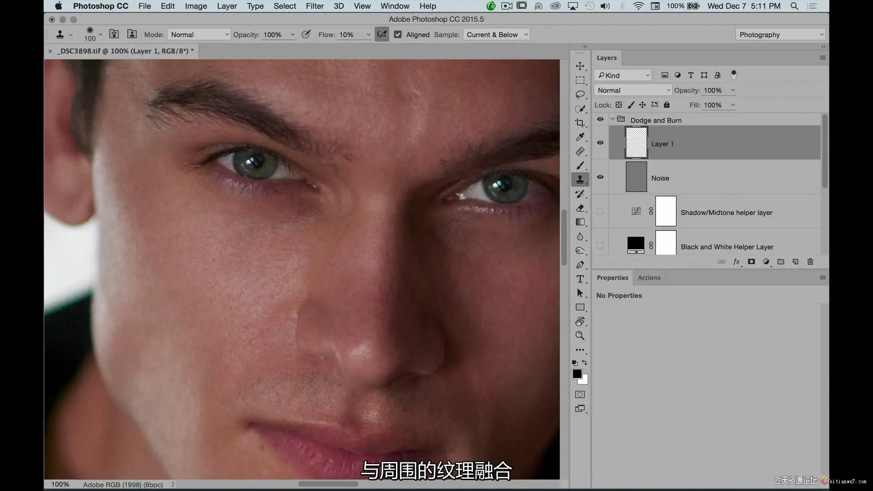Select the Eyedropper tool

pos(580,137)
